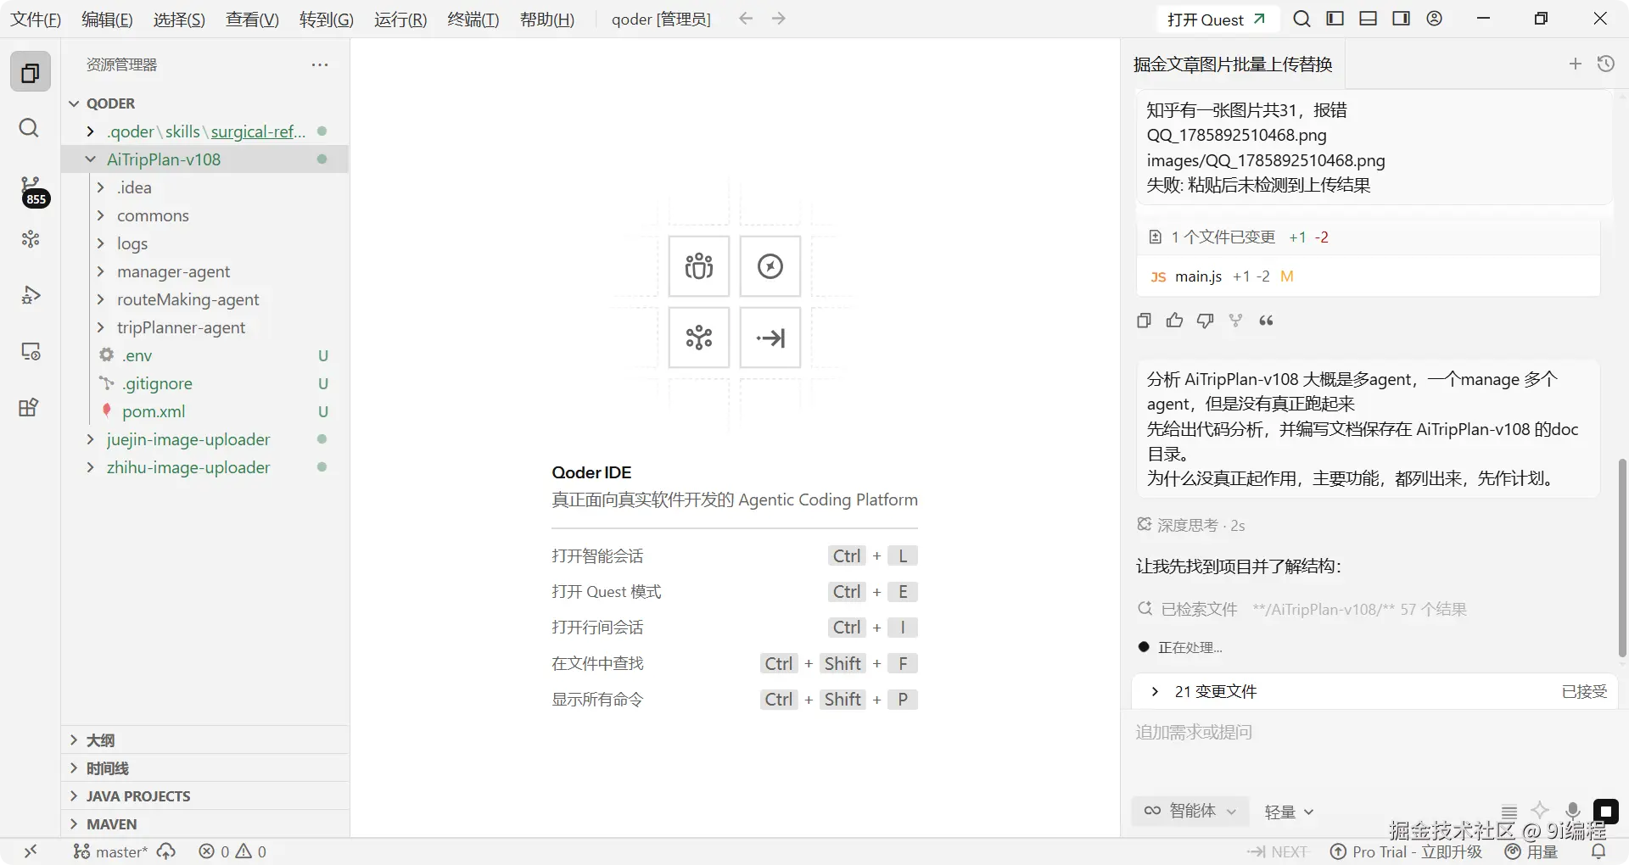Give thumbs down to the response
Viewport: 1629px width, 865px height.
coord(1205,321)
